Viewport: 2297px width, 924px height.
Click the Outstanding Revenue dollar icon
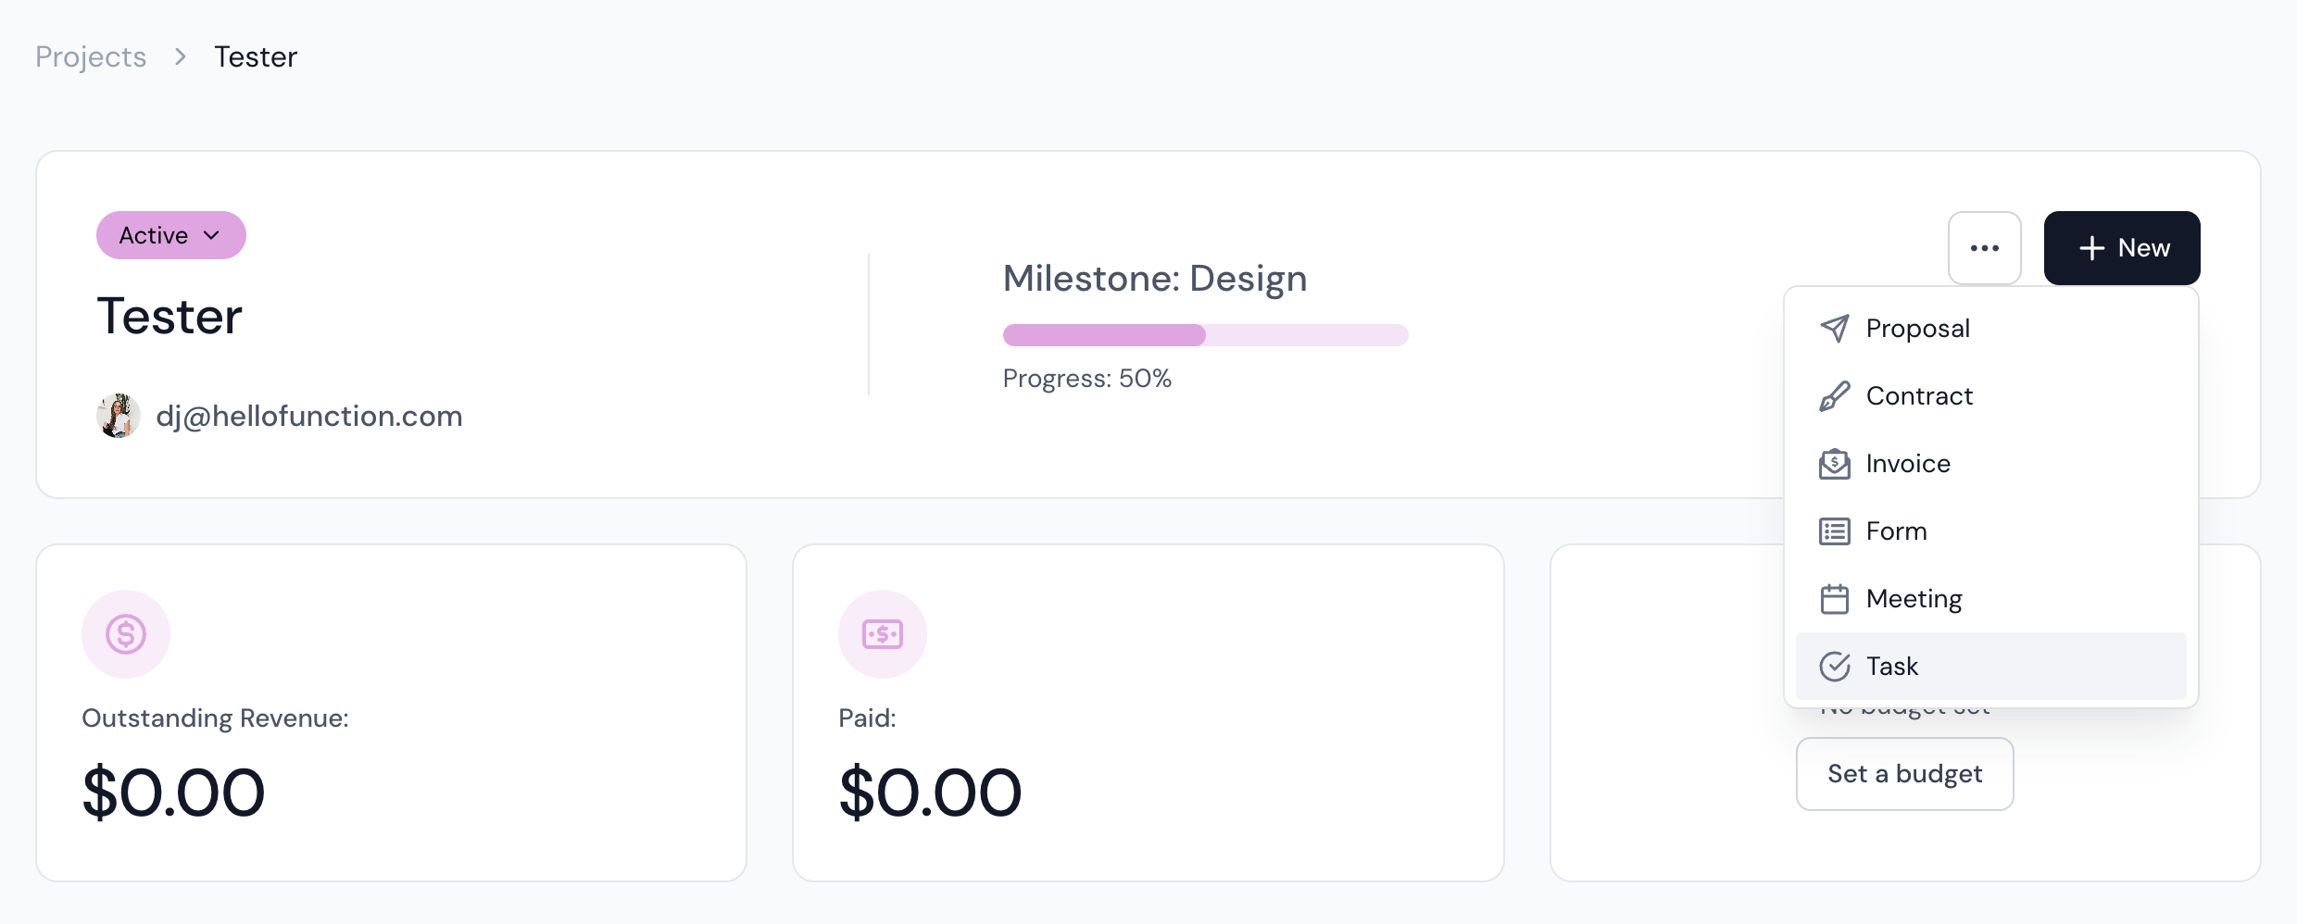pyautogui.click(x=126, y=634)
